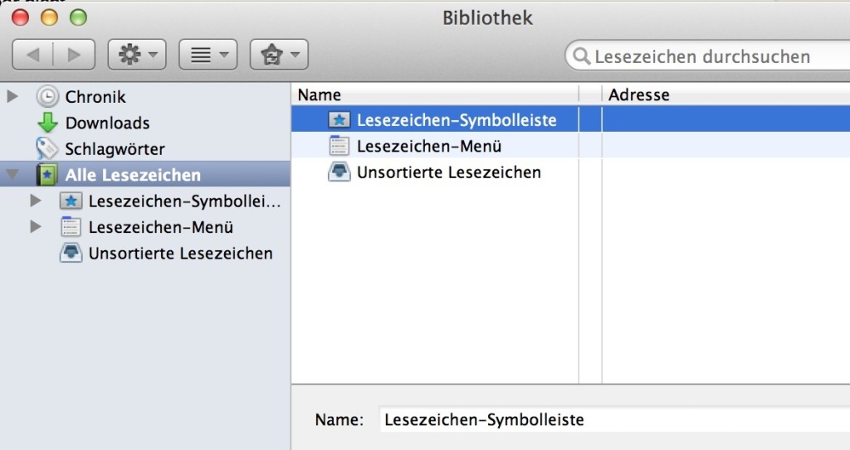
Task: Click the Chronik clock icon in the sidebar
Action: point(47,96)
